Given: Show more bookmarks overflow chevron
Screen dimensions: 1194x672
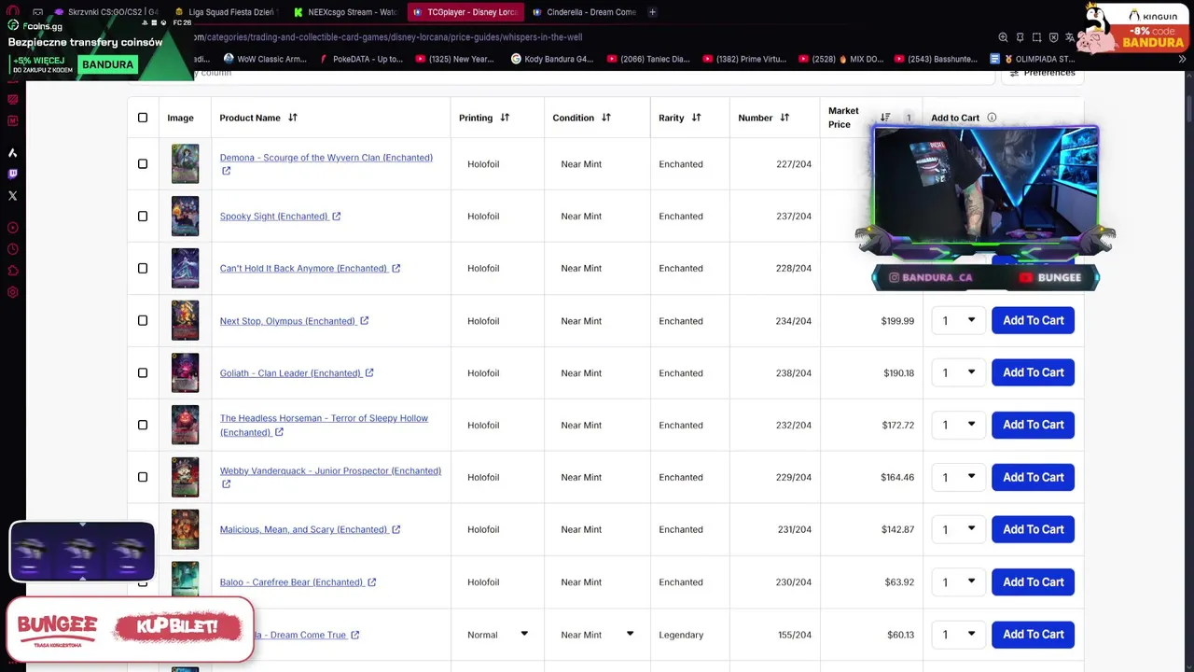Looking at the screenshot, I should (1182, 59).
